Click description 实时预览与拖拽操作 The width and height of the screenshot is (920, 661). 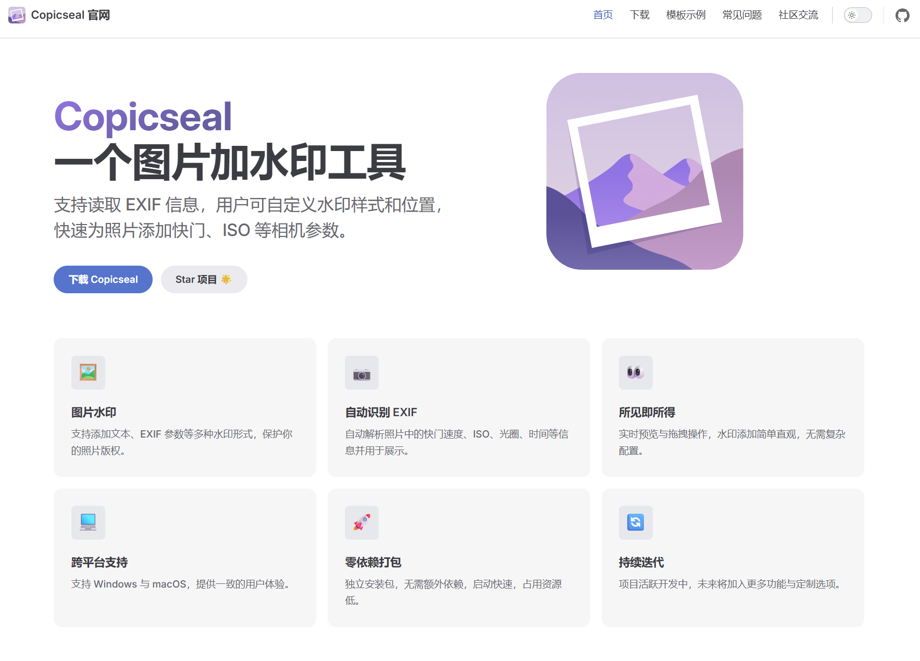click(x=732, y=442)
